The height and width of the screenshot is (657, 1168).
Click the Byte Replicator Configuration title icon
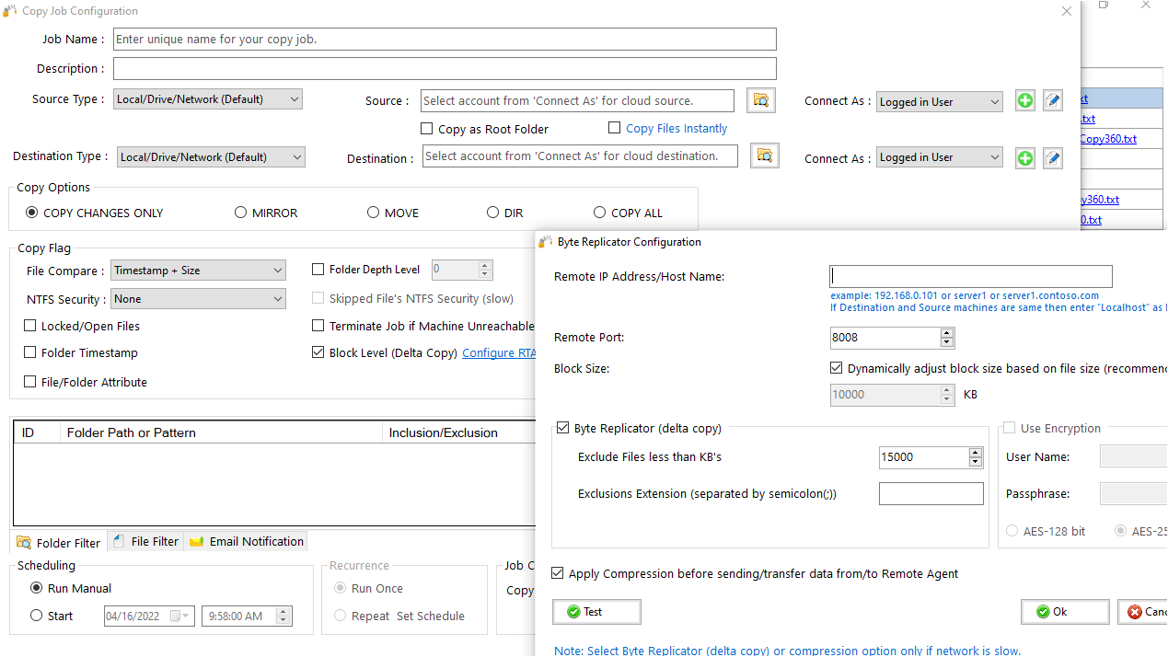(x=546, y=242)
